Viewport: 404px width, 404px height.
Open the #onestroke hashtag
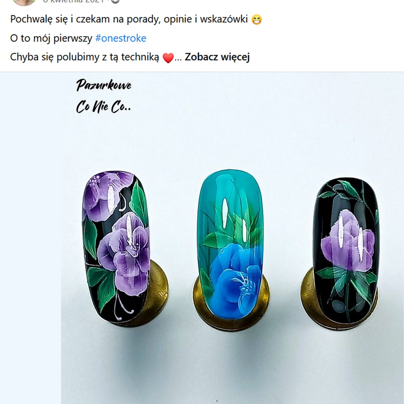coord(121,38)
